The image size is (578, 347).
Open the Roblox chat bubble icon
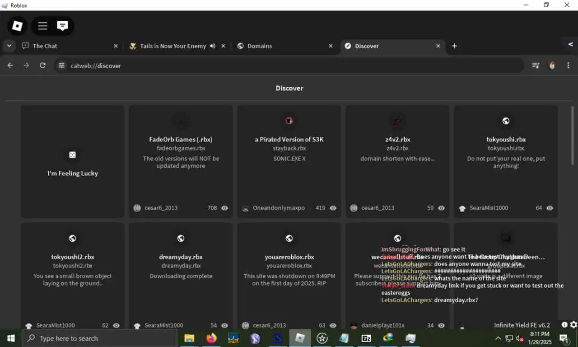[x=62, y=26]
